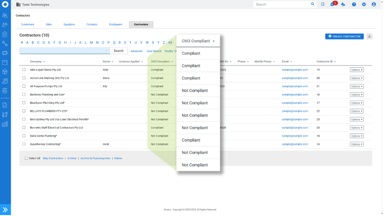384x216 pixels.
Task: Click the Map Contractors link
Action: click(x=53, y=158)
